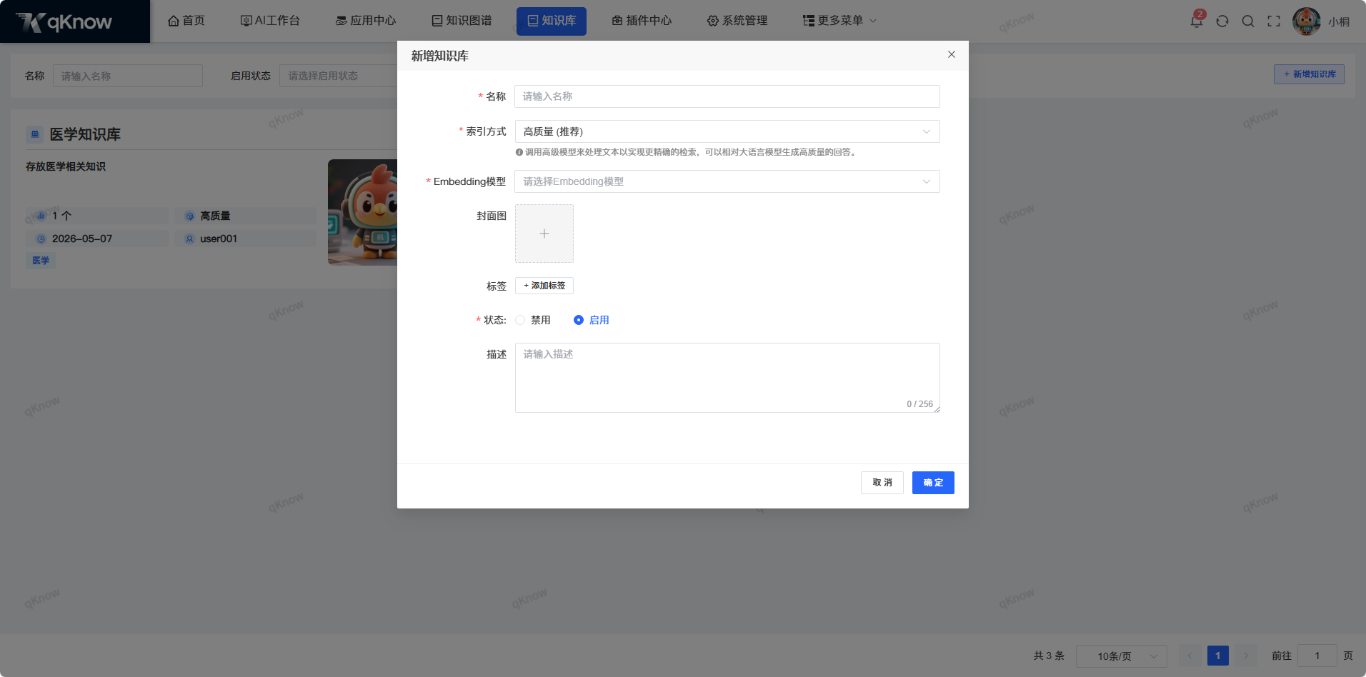Click the 医学知识库 title icon
1366x677 pixels.
pos(34,134)
